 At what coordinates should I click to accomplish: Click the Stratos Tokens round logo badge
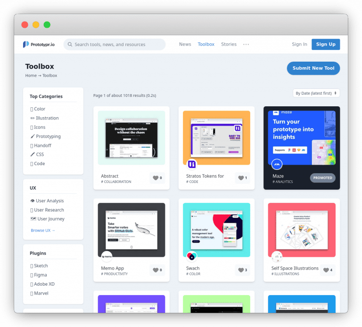click(x=192, y=164)
